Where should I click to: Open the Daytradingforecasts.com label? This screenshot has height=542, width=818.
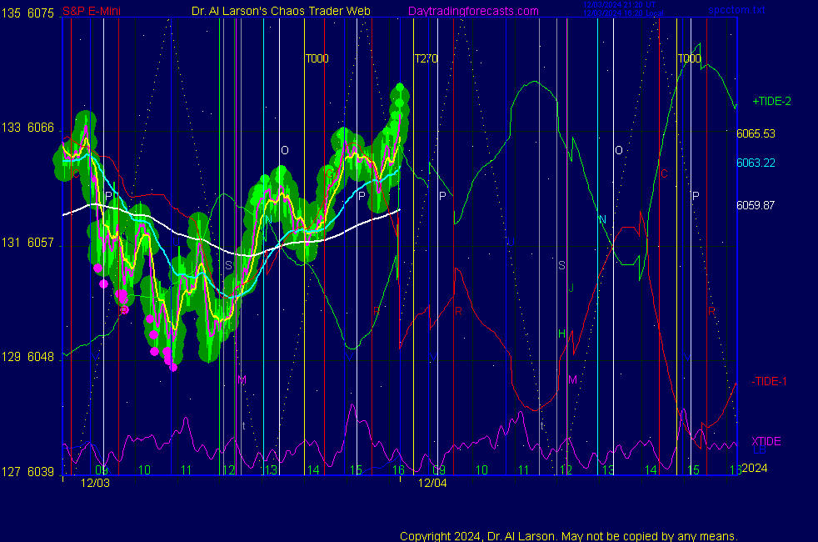click(x=473, y=11)
